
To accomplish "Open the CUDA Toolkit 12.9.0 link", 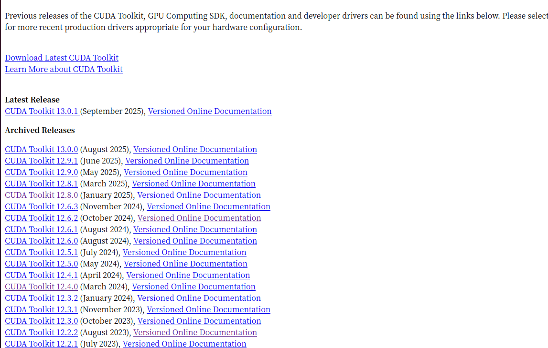I will [41, 172].
